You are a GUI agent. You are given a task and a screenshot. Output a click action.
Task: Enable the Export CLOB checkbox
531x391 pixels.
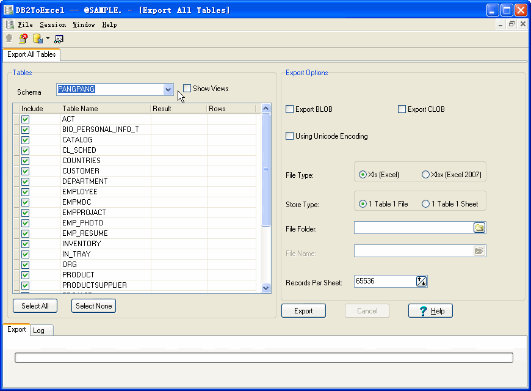[x=402, y=109]
